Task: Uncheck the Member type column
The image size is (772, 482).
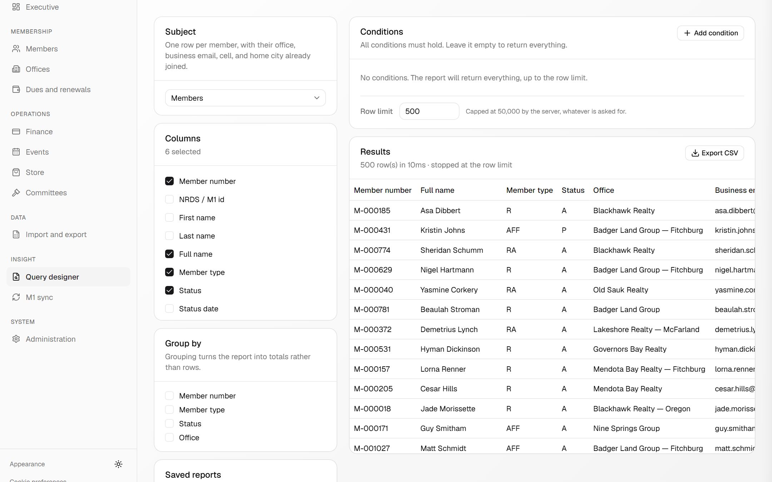Action: (169, 272)
